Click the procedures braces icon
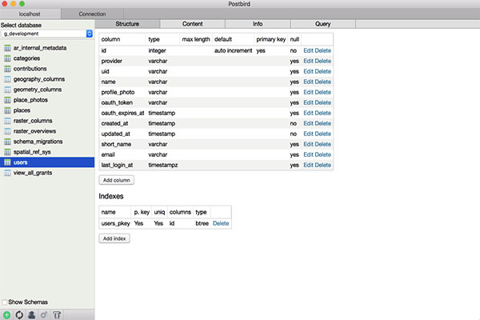Viewport: 480px width, 320px height. click(57, 314)
